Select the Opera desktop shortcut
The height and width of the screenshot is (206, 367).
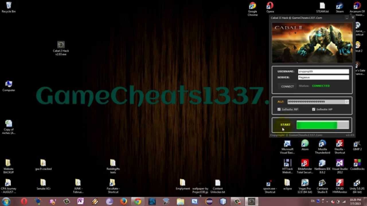[x=270, y=7]
